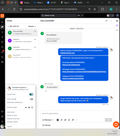Click the taskbar clock showing 01:15

pyautogui.click(x=115, y=131)
